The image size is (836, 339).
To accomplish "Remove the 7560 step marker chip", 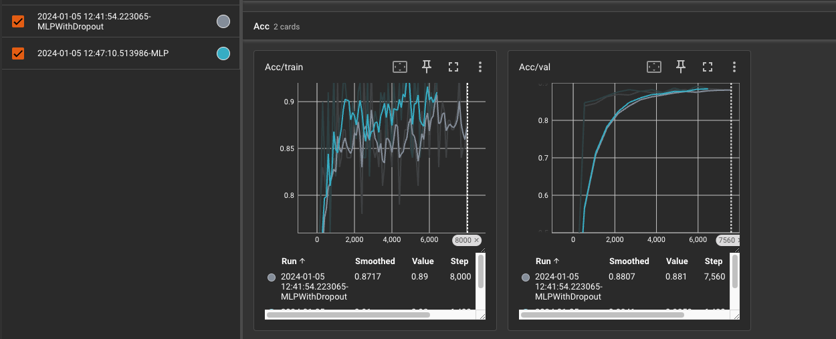I will pos(738,240).
